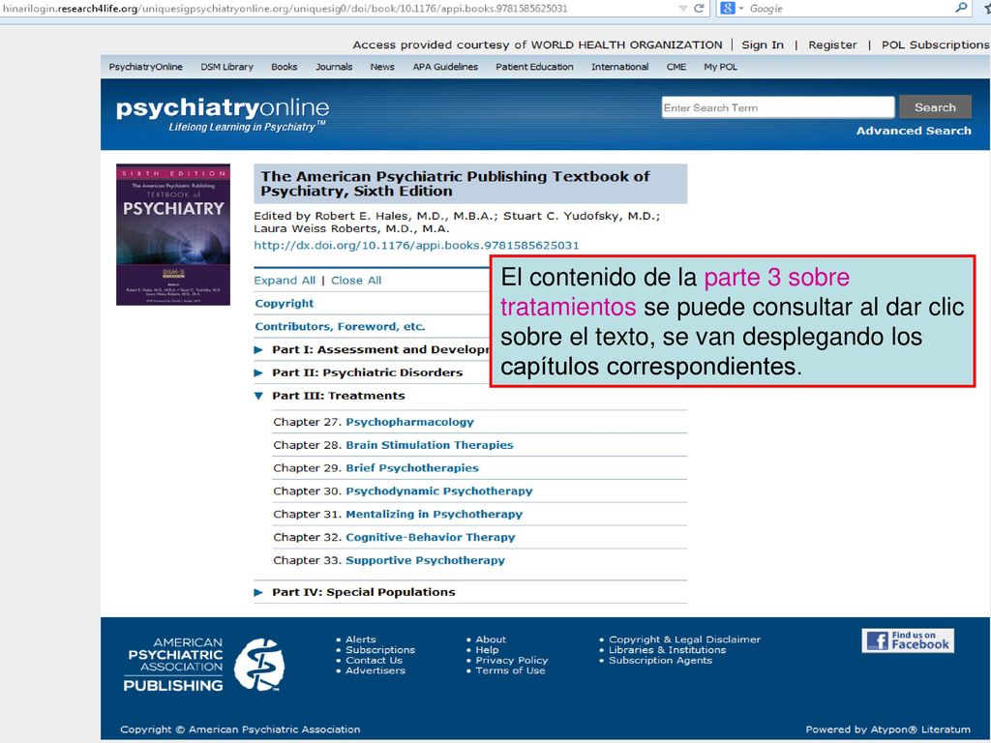991x743 pixels.
Task: Open the About footer link
Action: tap(491, 639)
